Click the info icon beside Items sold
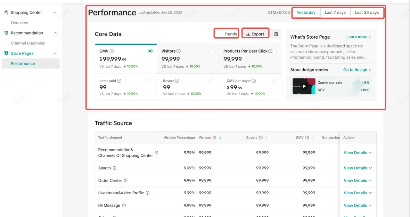This screenshot has height=217, width=410. pos(119,81)
